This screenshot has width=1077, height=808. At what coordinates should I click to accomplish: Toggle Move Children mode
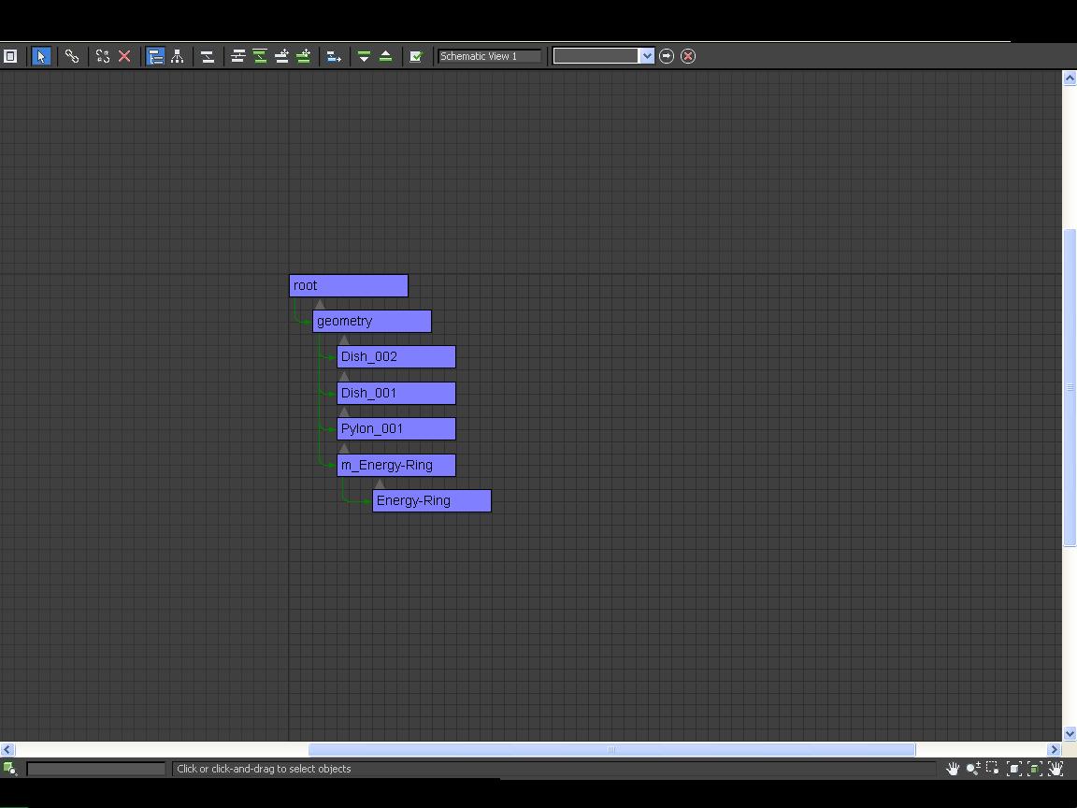click(x=334, y=56)
